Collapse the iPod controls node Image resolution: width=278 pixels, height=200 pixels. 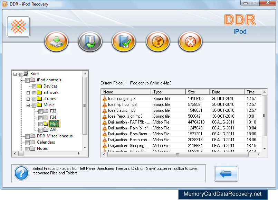22,80
